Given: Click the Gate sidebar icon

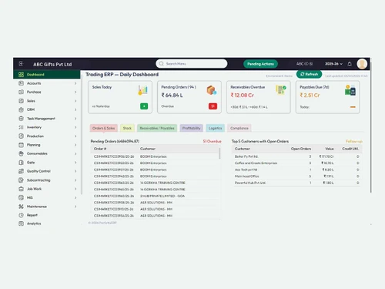Looking at the screenshot, I should pos(21,163).
